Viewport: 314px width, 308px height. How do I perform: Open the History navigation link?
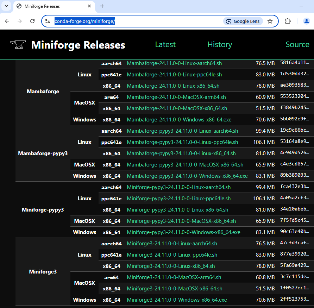click(220, 44)
